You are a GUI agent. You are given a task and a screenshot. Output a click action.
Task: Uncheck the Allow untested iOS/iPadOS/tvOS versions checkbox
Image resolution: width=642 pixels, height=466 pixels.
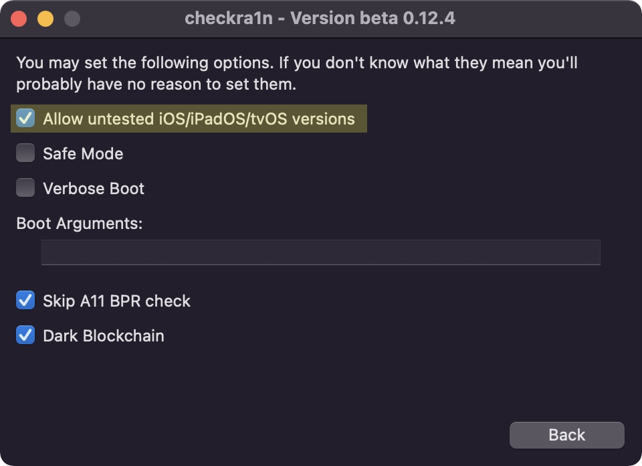[x=25, y=119]
